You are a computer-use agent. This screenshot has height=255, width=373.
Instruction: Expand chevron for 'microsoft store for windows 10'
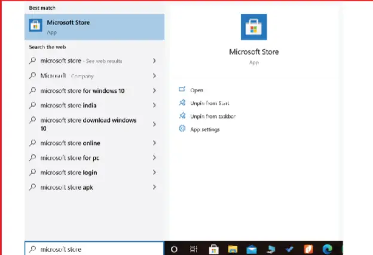click(154, 90)
